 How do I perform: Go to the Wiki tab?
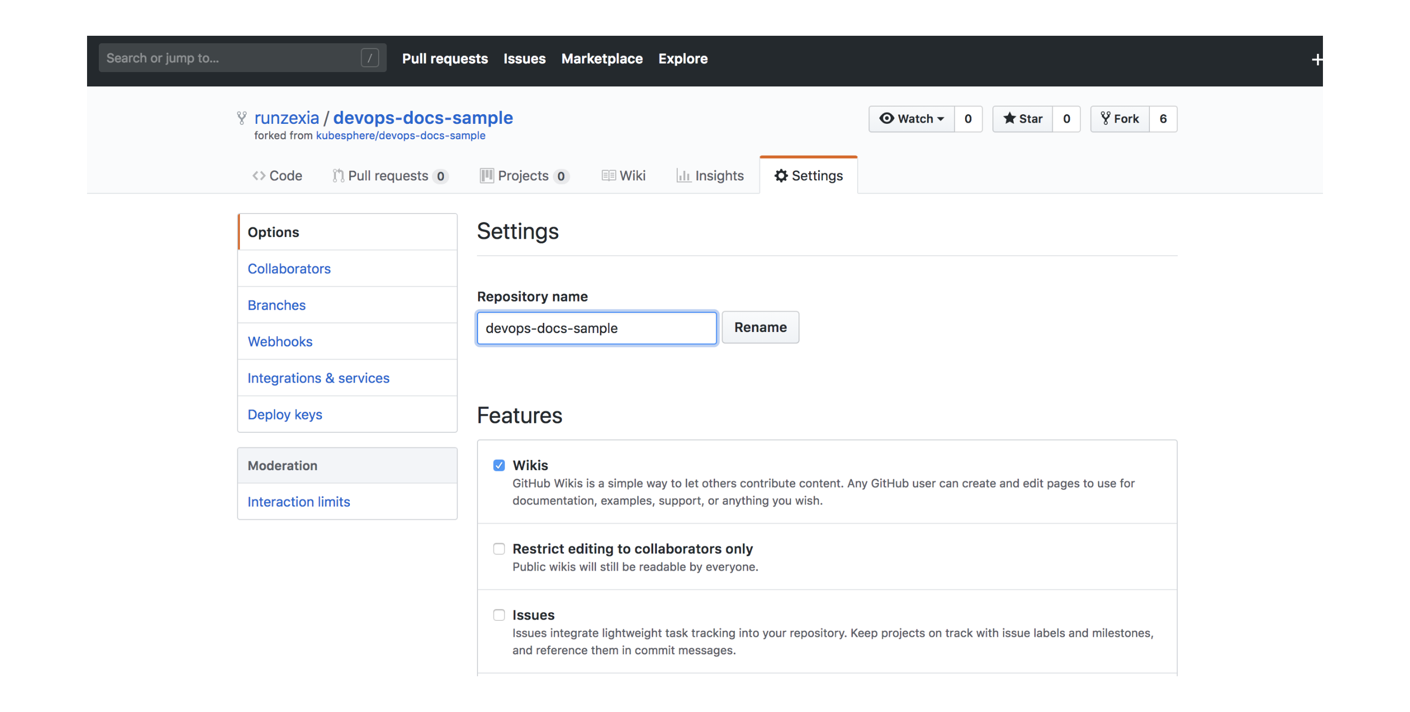point(623,176)
